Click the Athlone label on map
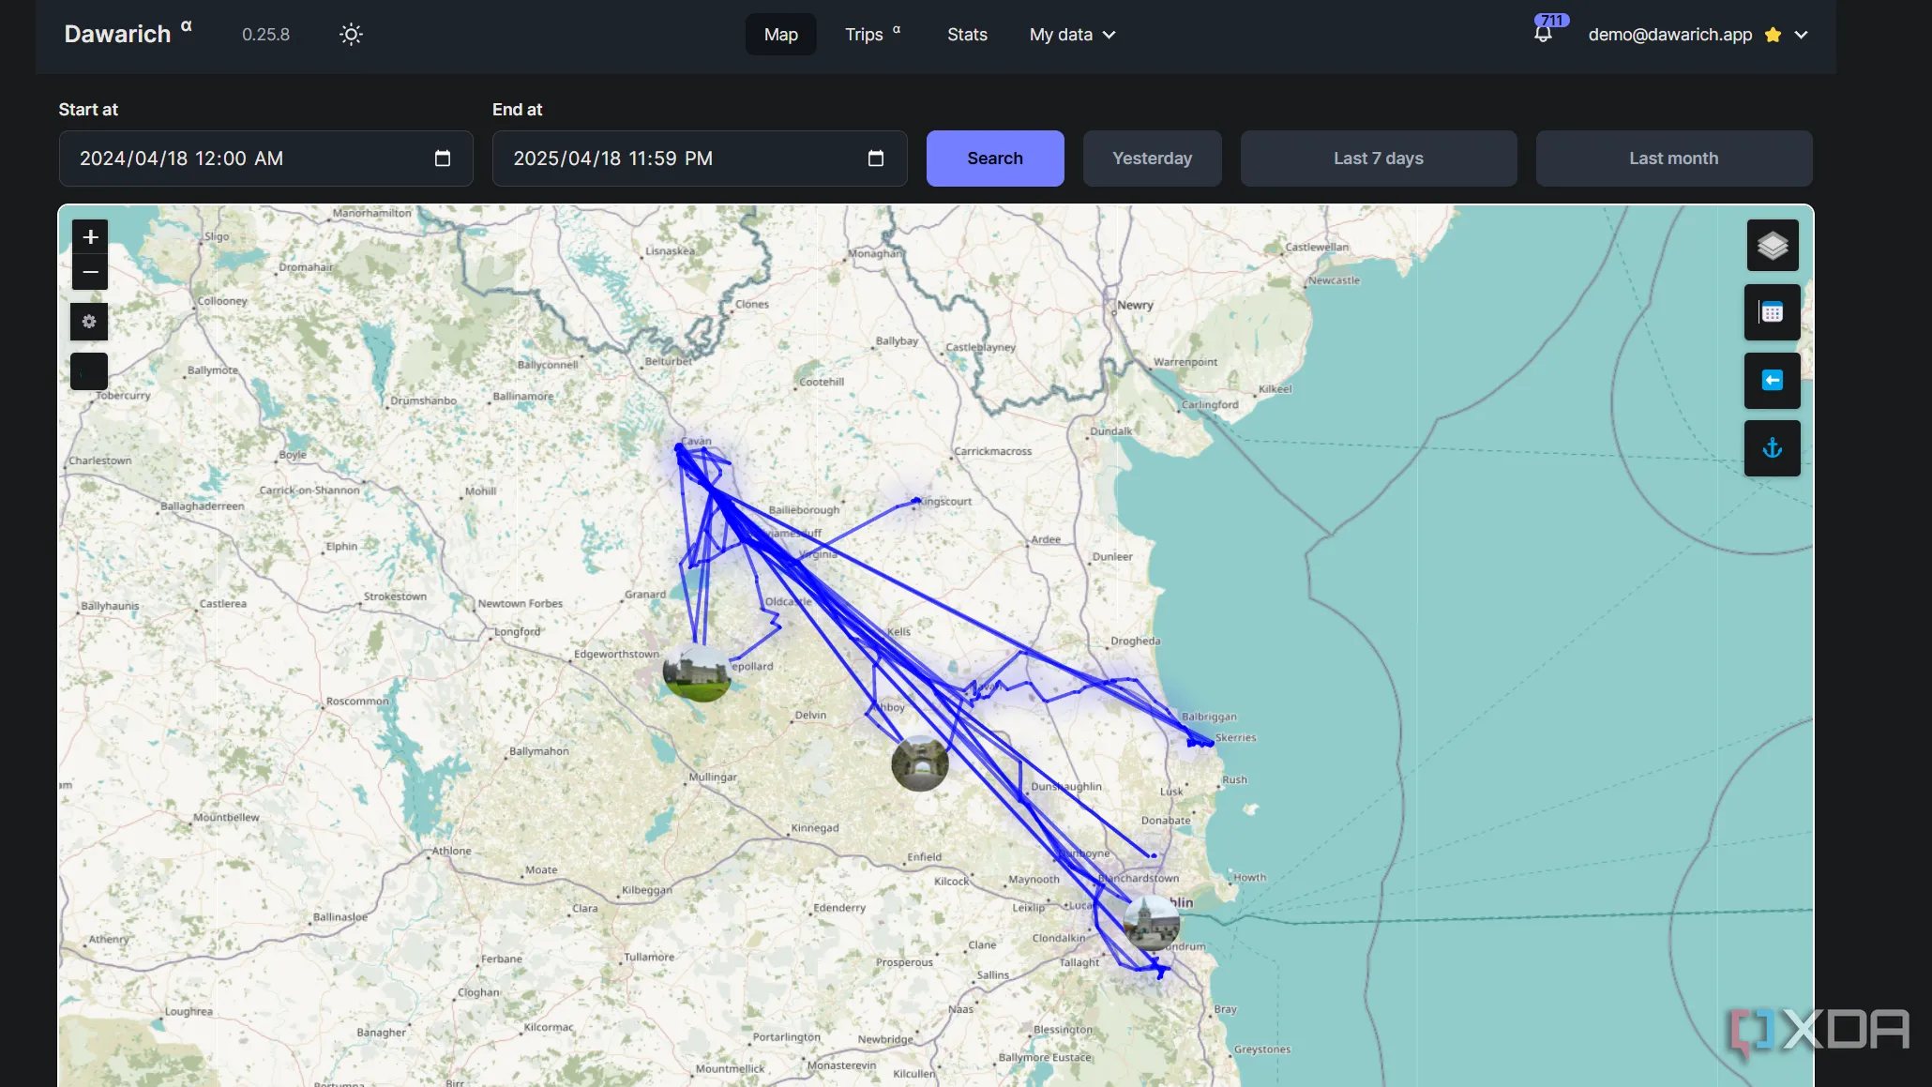Screen dimensions: 1932x1087 pos(451,851)
